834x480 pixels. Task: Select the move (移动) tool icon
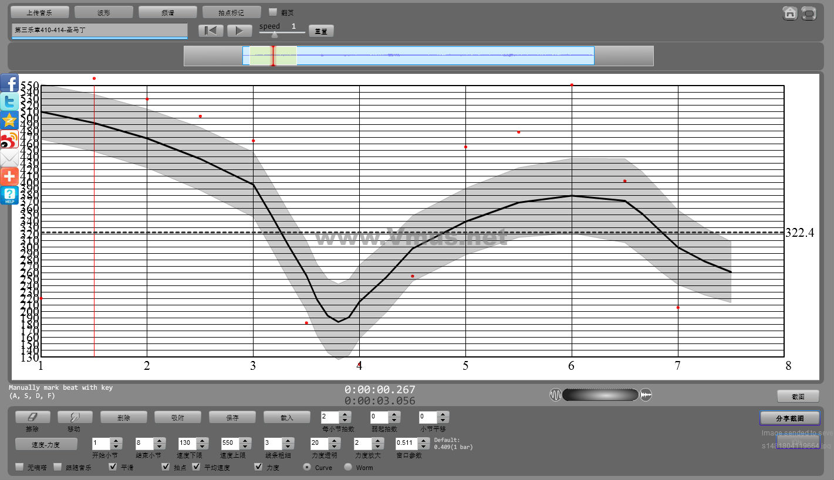click(75, 417)
